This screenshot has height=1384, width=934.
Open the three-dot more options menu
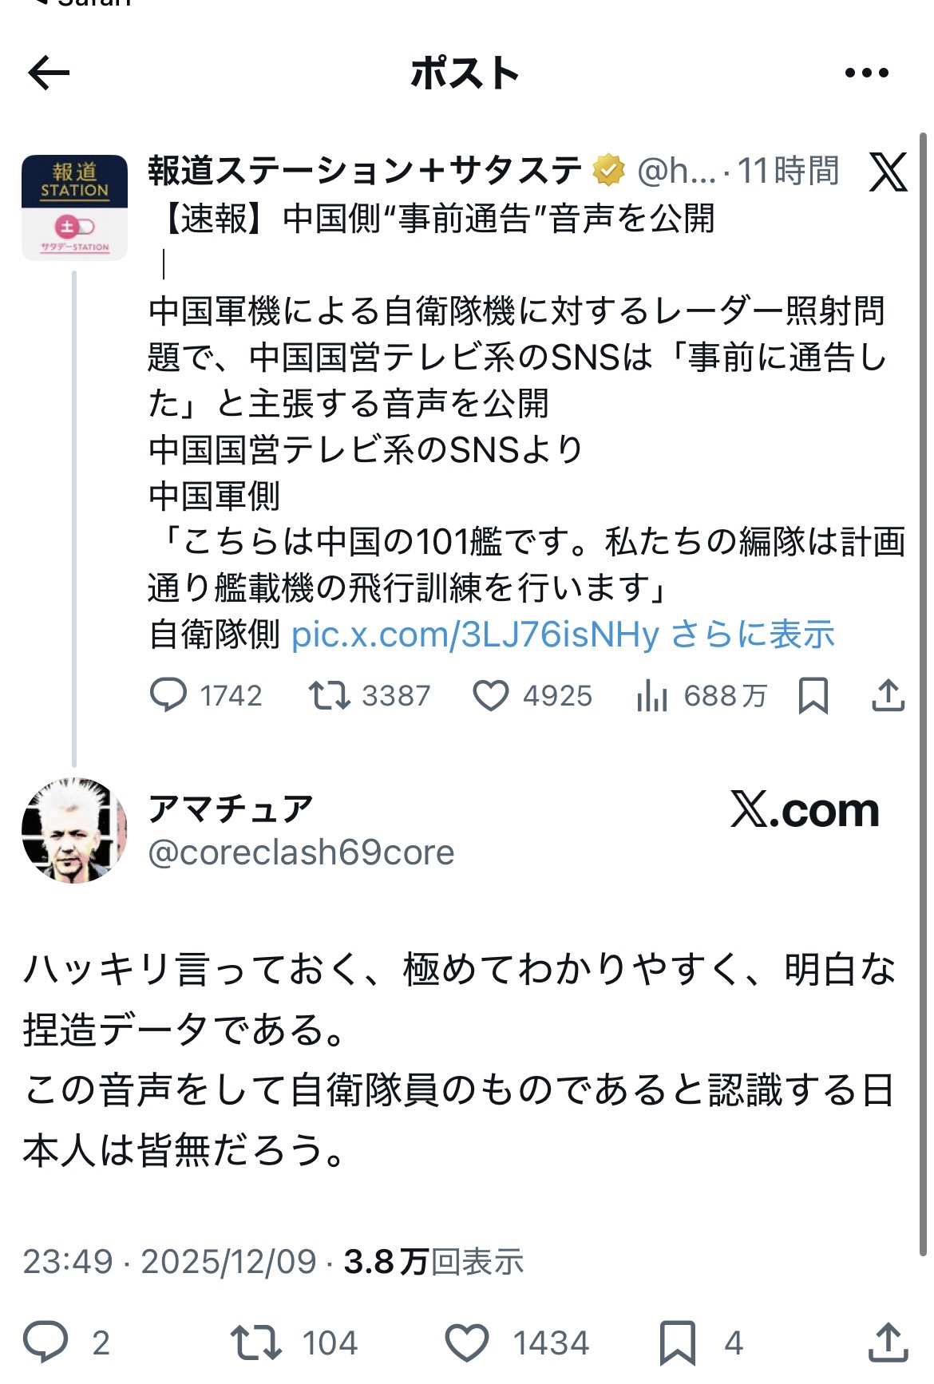click(x=866, y=73)
